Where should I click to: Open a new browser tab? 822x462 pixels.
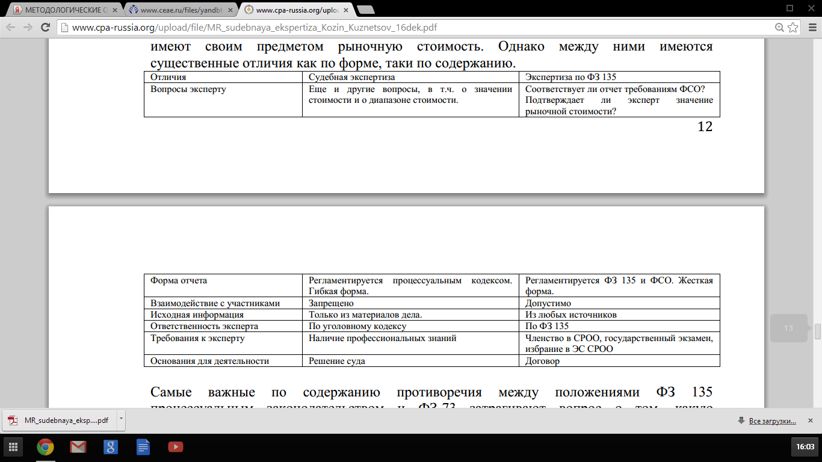(365, 10)
